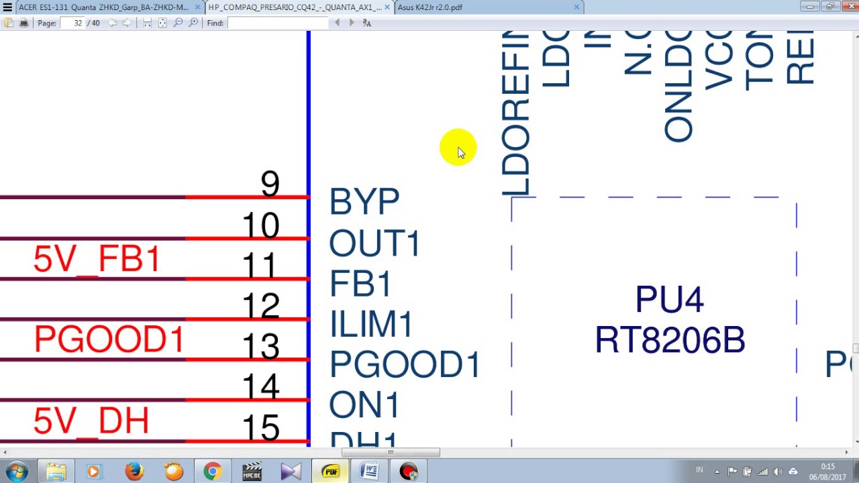Toggle the Match Case icon

[366, 23]
